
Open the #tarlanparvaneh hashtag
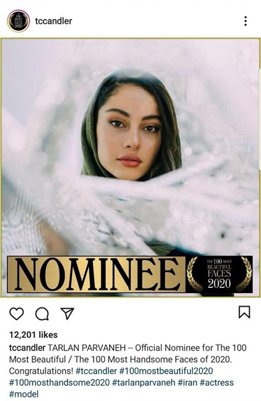pos(144,382)
